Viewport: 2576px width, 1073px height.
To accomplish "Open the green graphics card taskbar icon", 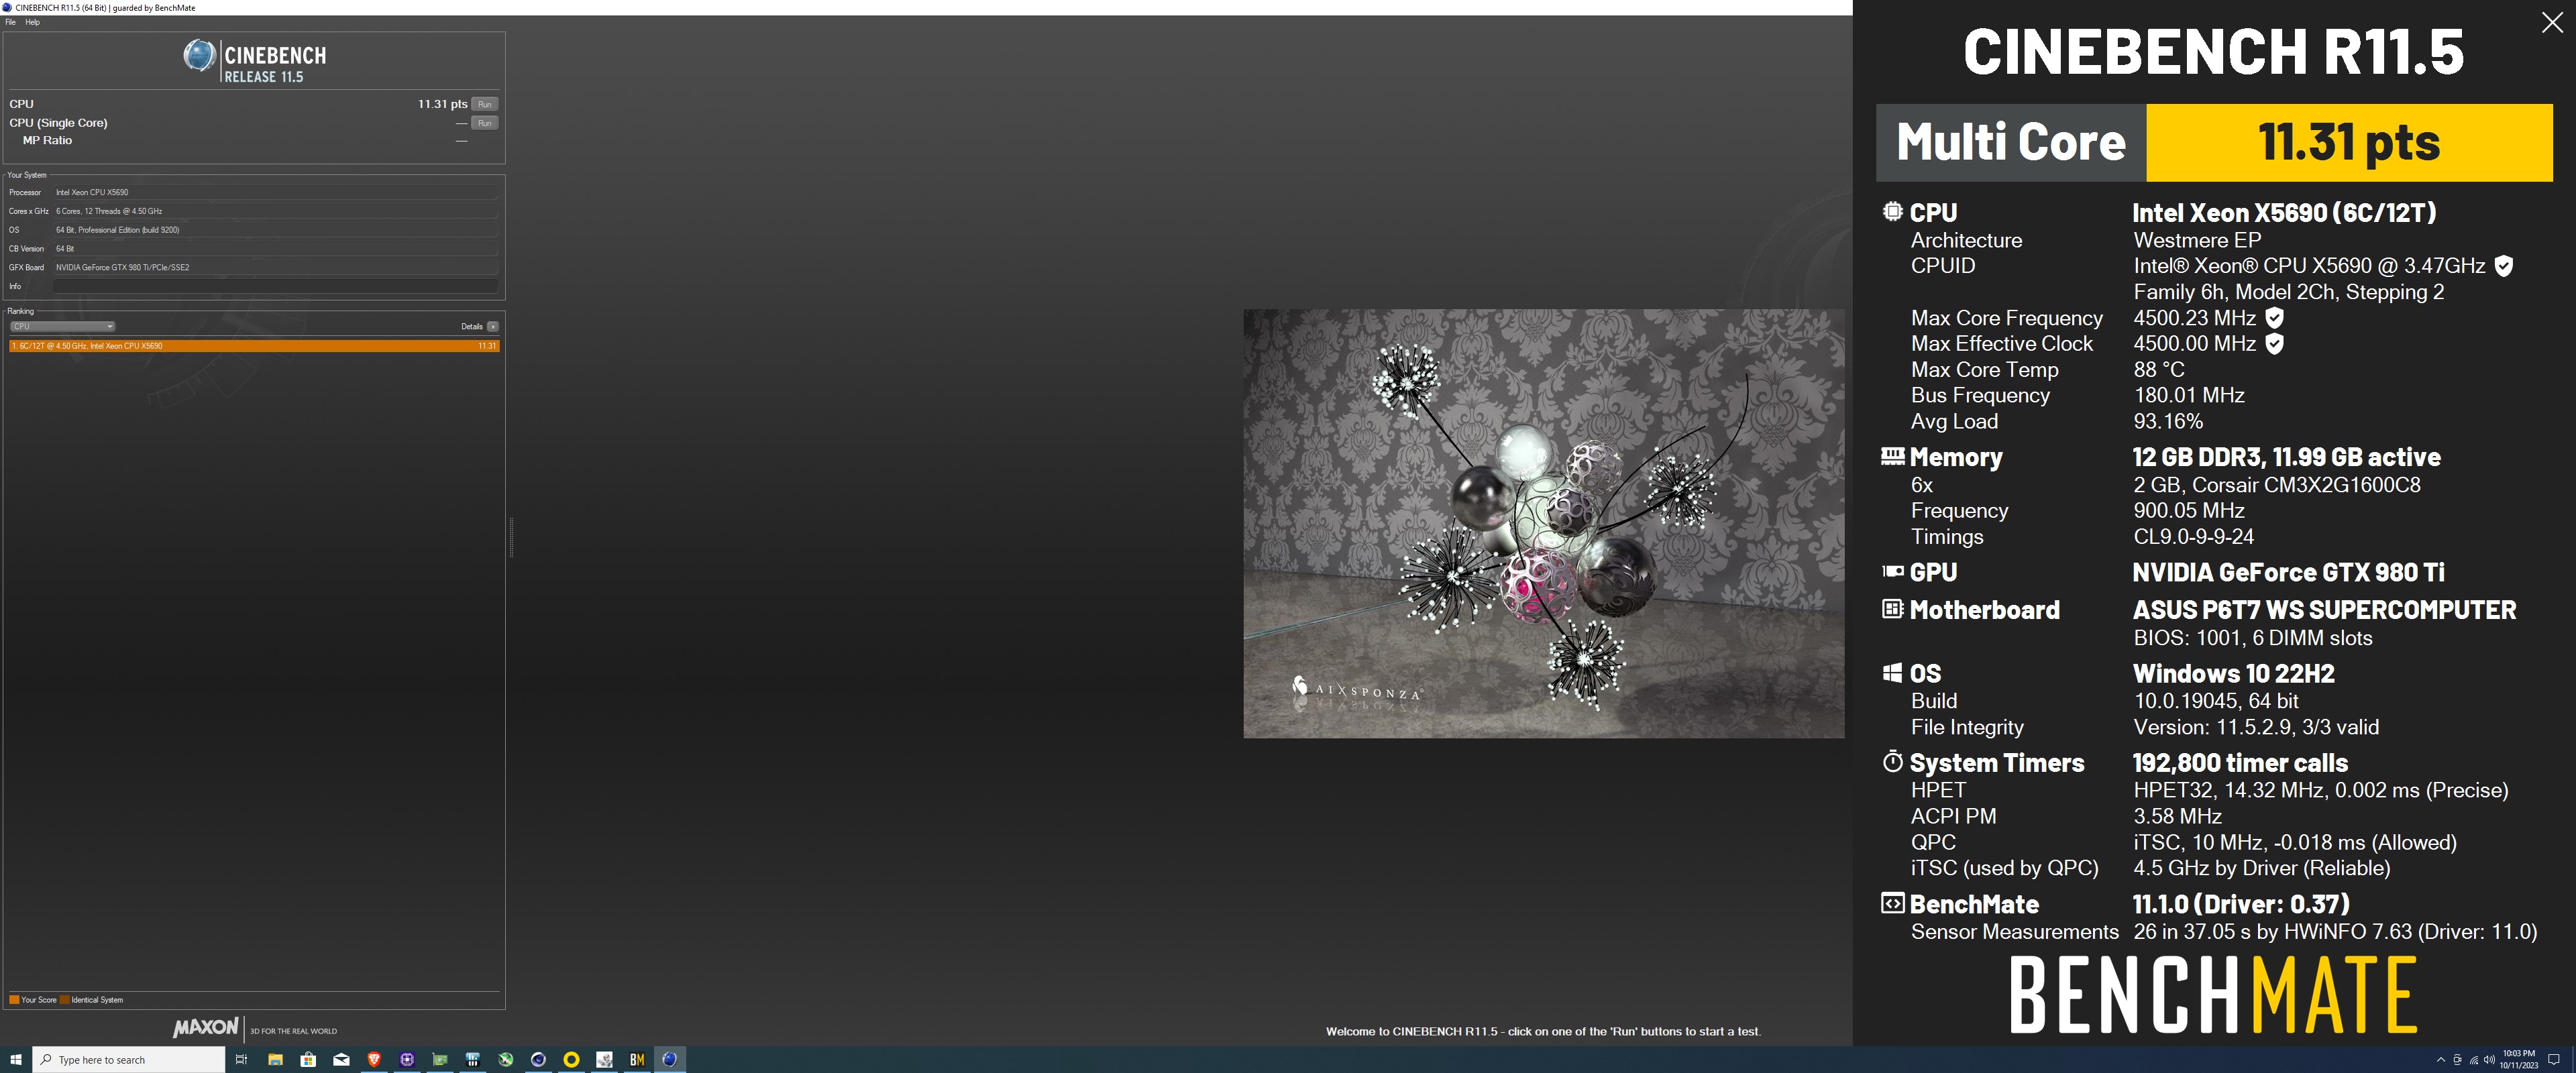I will click(440, 1060).
